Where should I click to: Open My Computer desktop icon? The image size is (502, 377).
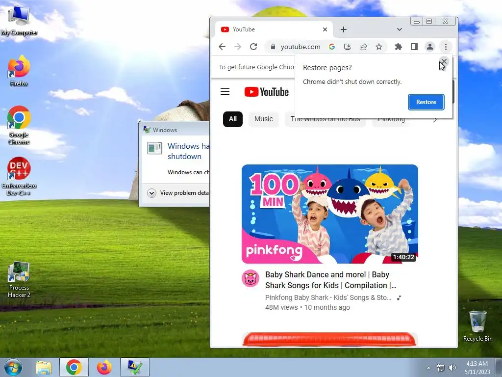pyautogui.click(x=19, y=21)
